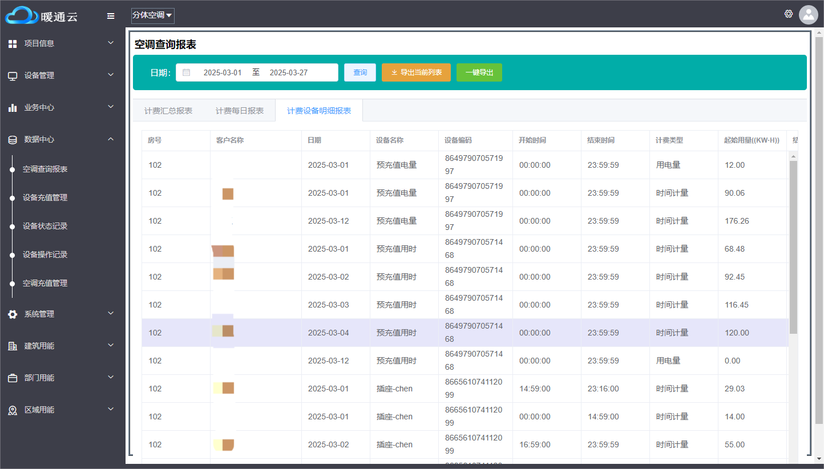Click the calendar icon in the date field
Image resolution: width=824 pixels, height=469 pixels.
186,72
